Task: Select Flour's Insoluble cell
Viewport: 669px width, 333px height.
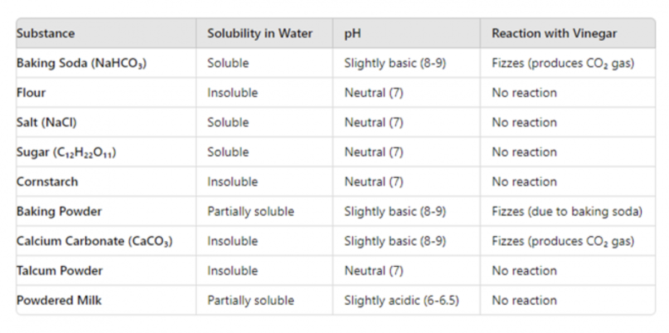Action: tap(232, 93)
